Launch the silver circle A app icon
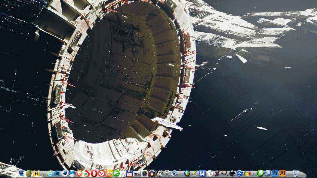 point(167,173)
